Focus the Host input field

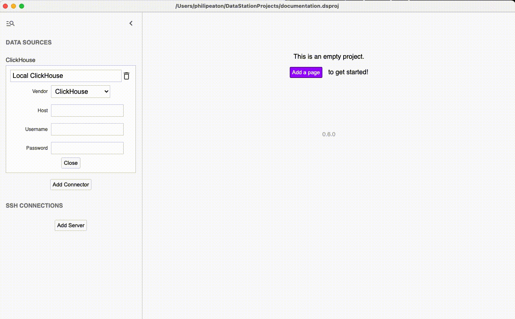click(x=87, y=111)
